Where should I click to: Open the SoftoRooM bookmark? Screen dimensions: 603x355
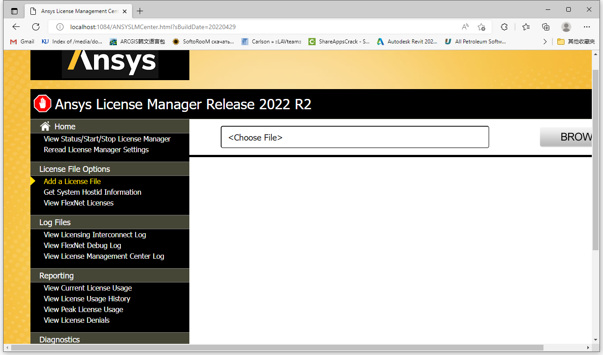(203, 42)
